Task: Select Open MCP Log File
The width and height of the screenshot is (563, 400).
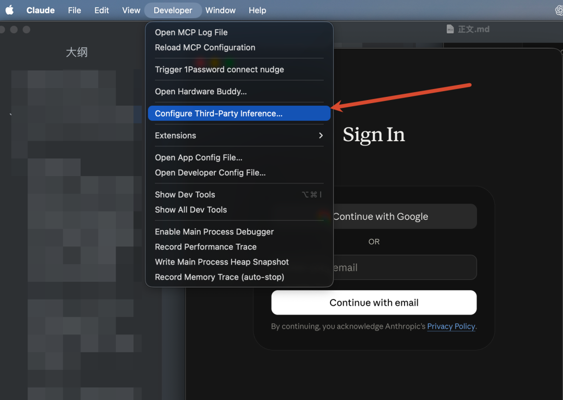Action: click(239, 32)
